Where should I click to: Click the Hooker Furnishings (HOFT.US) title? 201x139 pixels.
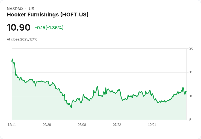click(48, 15)
